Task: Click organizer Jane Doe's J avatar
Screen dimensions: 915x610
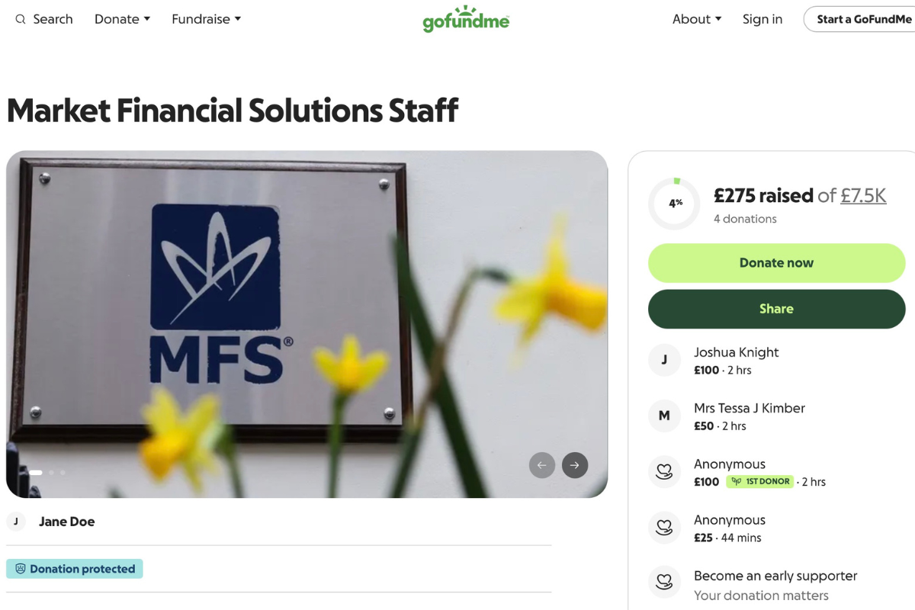Action: [x=16, y=522]
